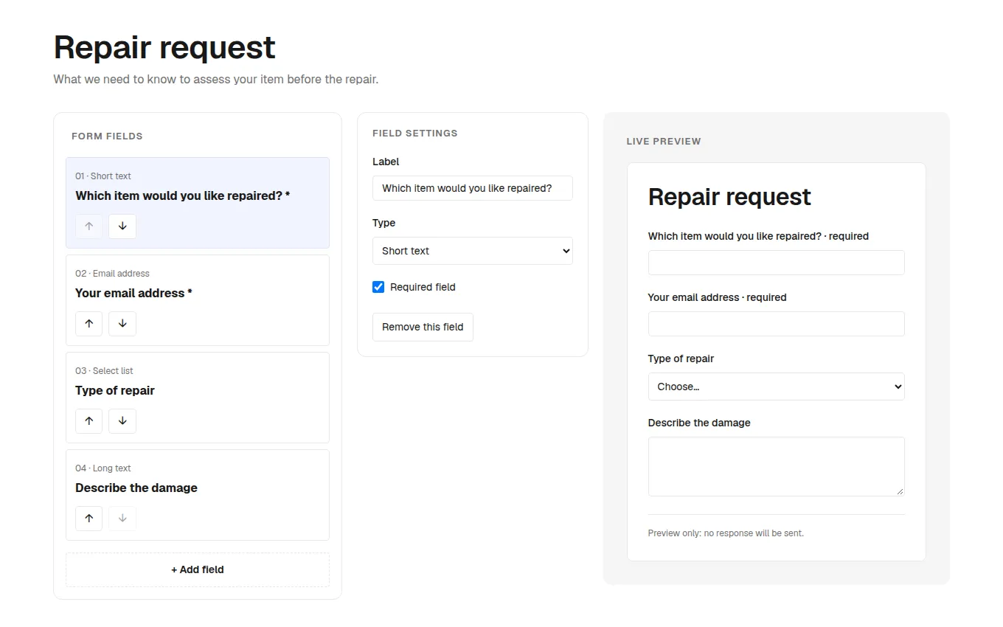Click the '03 · Select list' type caption
The height and width of the screenshot is (627, 1003).
[104, 371]
